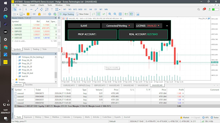The image size is (220, 123).
Task: Open Windows Start menu
Action: [5, 3]
